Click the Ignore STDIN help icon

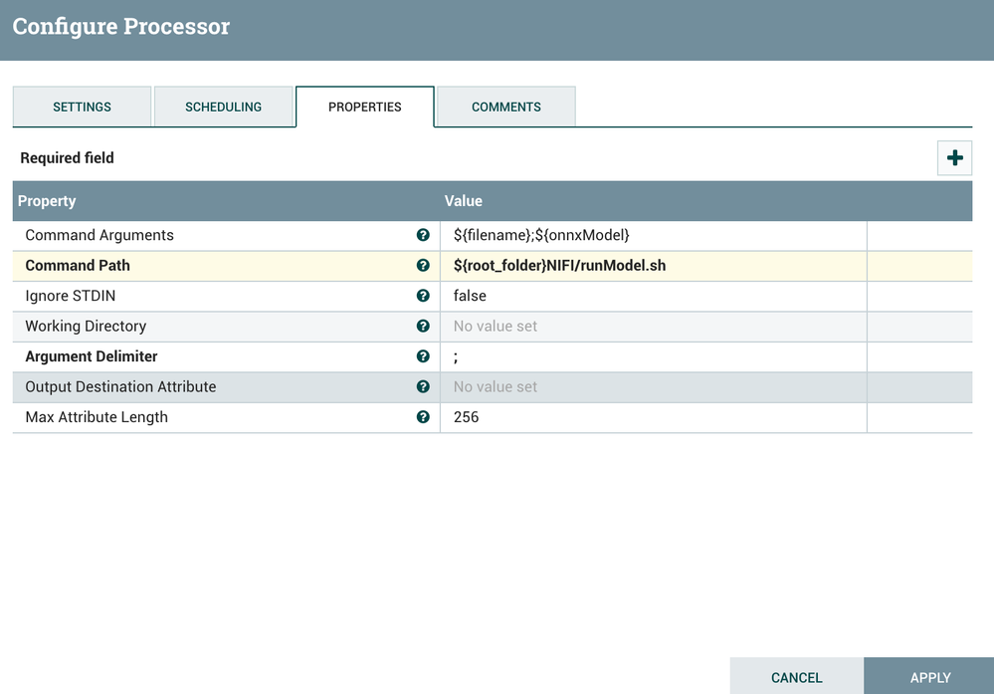pos(423,296)
